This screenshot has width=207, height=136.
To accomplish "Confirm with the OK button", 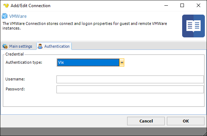I will pos(186,121).
